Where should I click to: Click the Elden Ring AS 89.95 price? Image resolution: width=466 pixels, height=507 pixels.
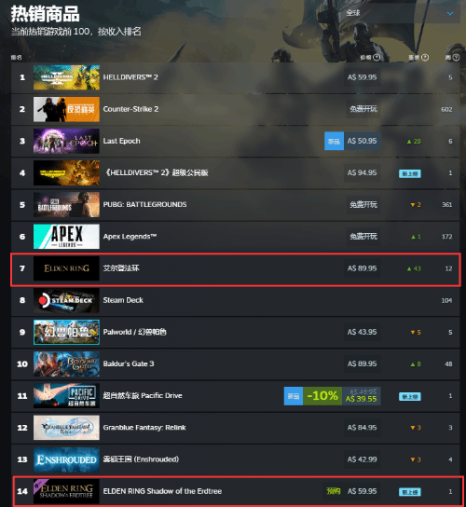(362, 268)
